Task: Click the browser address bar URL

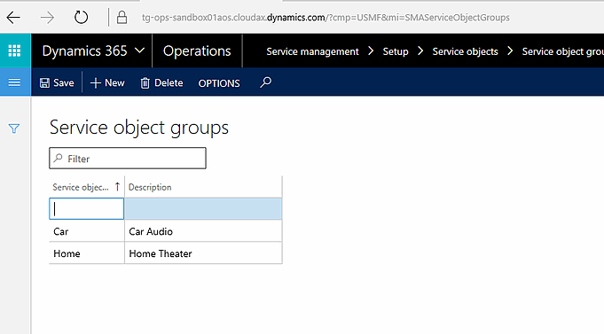Action: click(x=326, y=18)
